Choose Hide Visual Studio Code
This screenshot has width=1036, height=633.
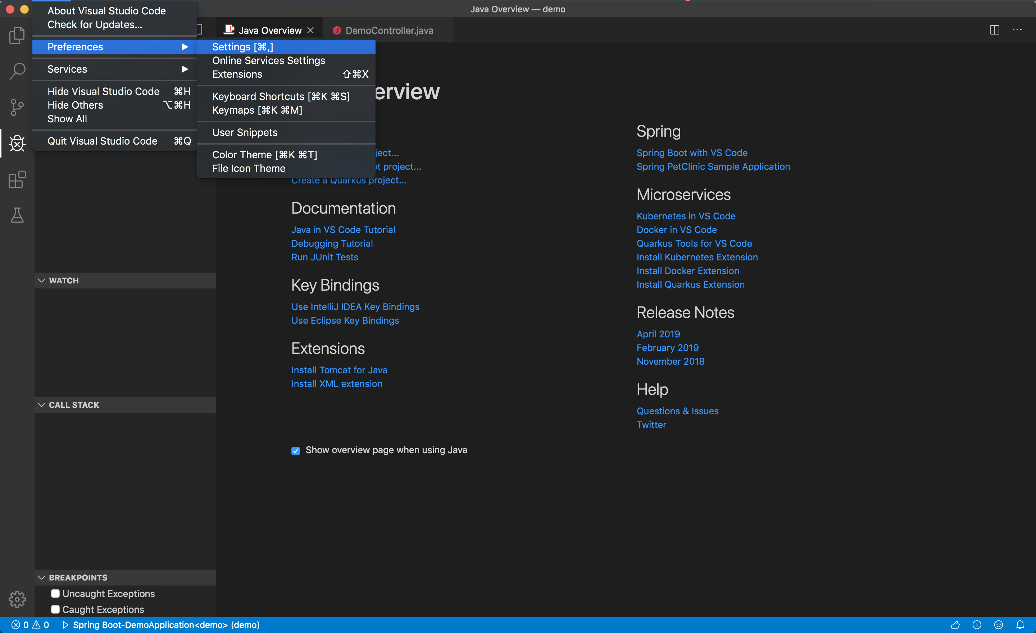tap(115, 91)
